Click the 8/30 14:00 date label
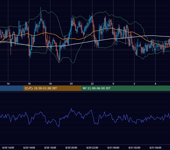 (8, 147)
